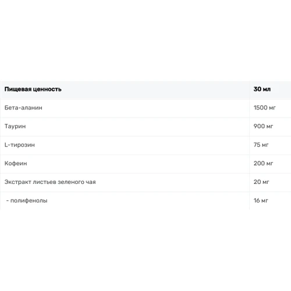Click the '30 мл' column header
This screenshot has width=291, height=291.
pos(262,89)
